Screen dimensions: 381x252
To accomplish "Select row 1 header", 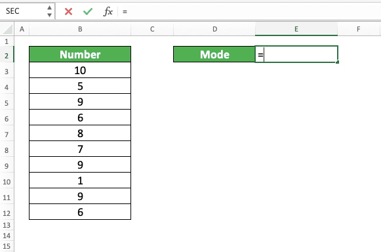I will (7, 41).
